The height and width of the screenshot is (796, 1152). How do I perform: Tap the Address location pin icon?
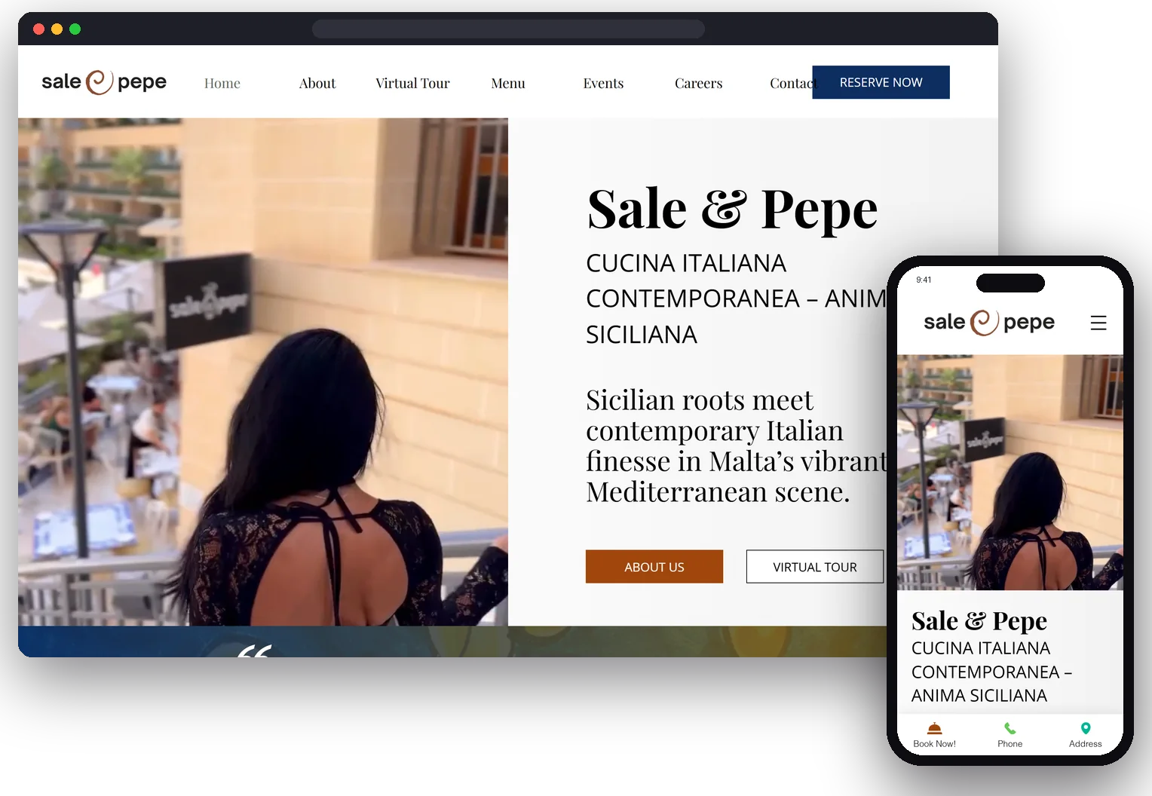coord(1086,728)
